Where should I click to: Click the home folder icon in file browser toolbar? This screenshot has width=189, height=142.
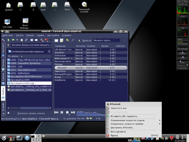[22, 40]
